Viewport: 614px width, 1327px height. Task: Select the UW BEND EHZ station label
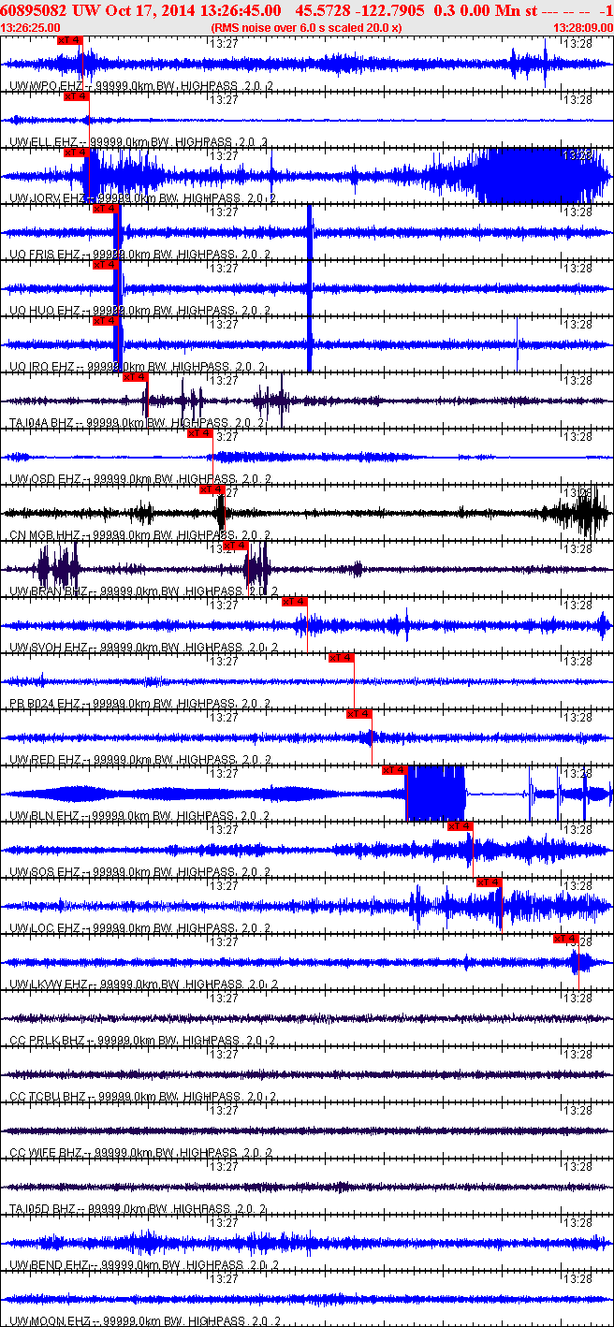[x=50, y=1265]
